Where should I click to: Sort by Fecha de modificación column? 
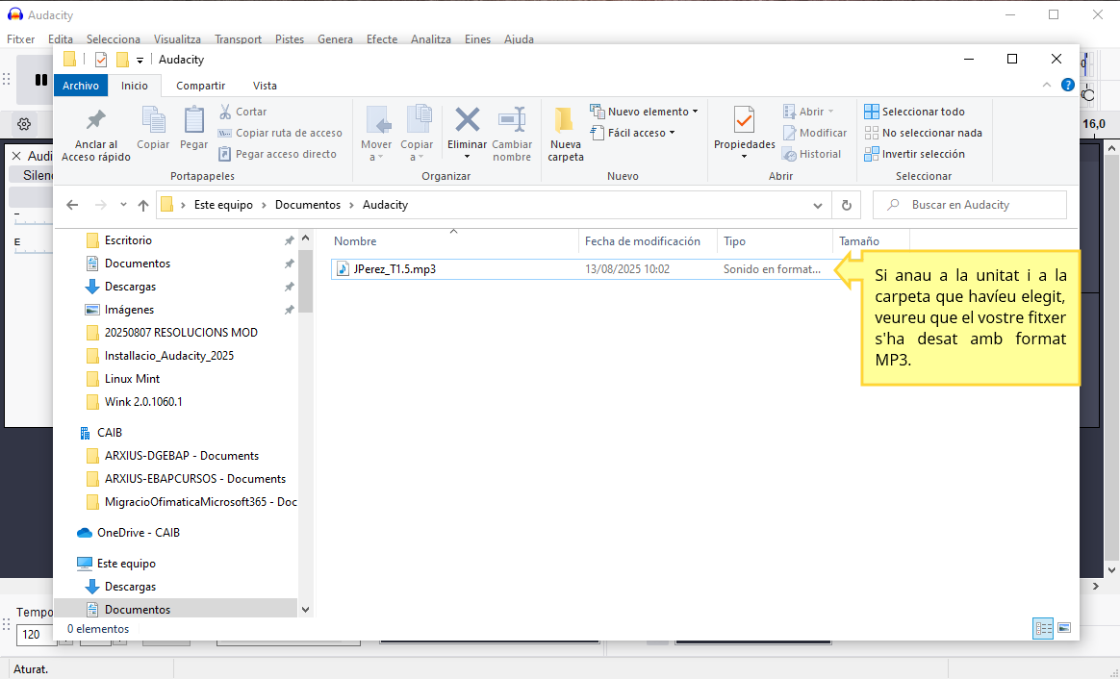click(648, 241)
